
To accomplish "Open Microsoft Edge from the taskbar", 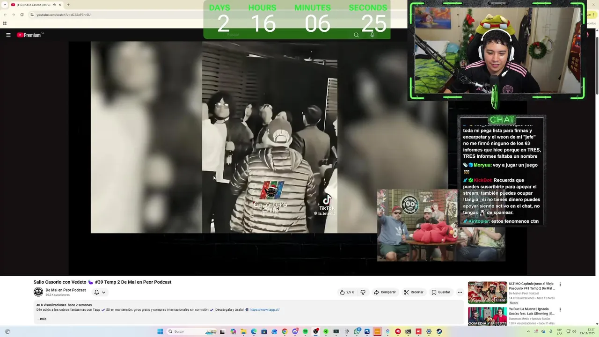I will click(254, 331).
